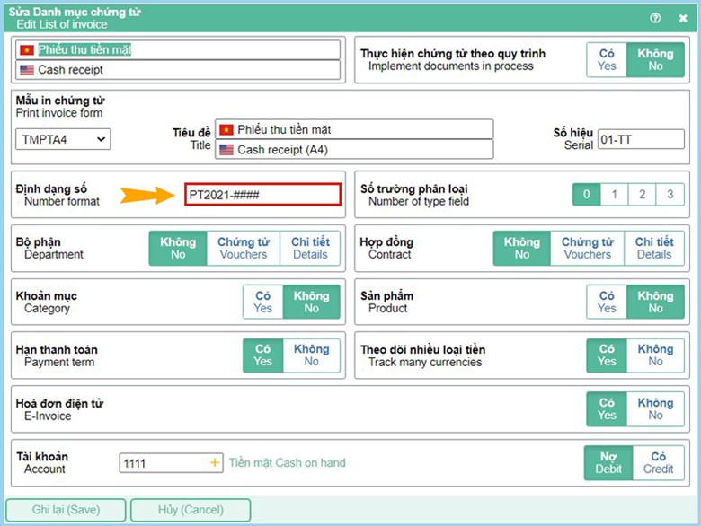Click the Serial input field 01-TT
Screen dimensions: 701x526
coord(640,139)
